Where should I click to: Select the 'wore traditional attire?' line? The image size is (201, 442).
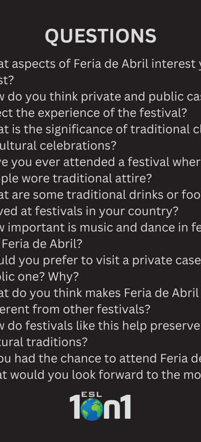tap(76, 179)
